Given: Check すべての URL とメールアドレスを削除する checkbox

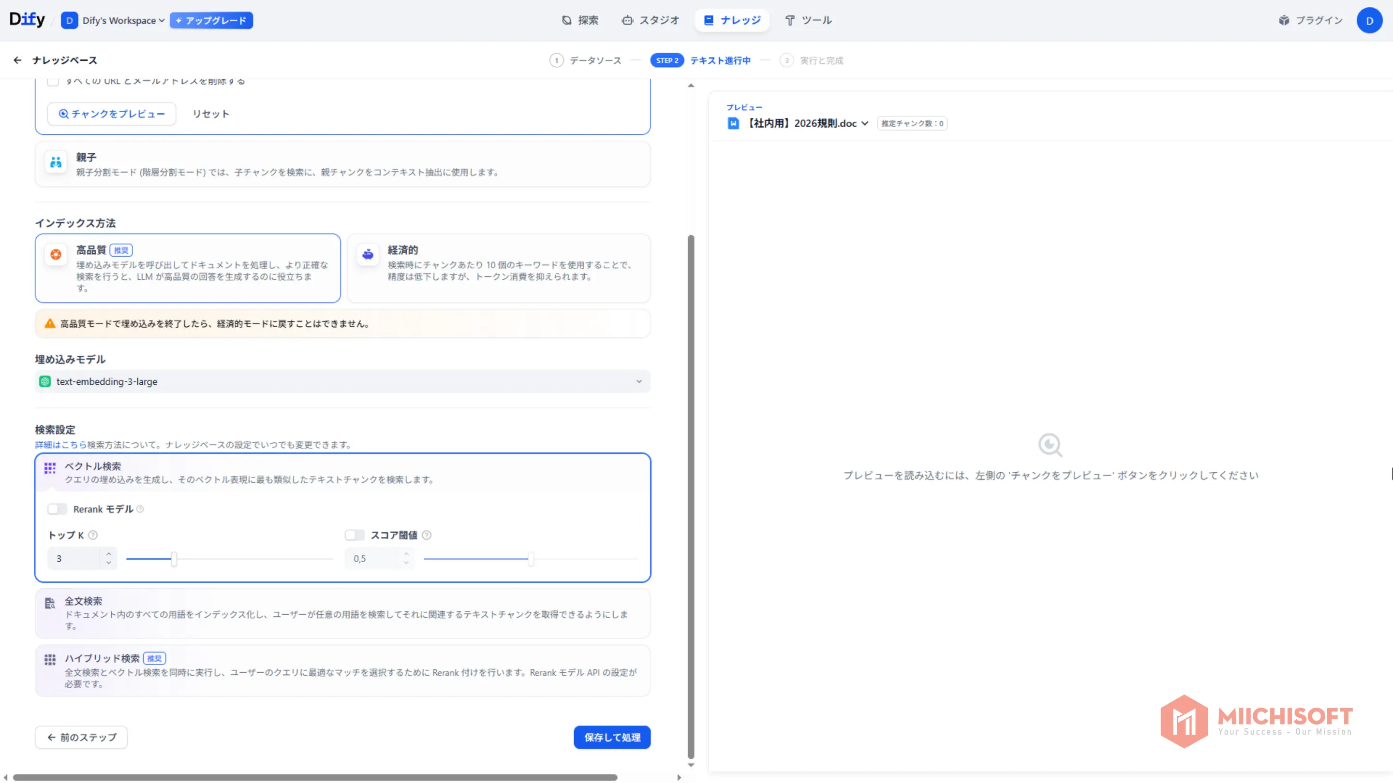Looking at the screenshot, I should tap(52, 81).
